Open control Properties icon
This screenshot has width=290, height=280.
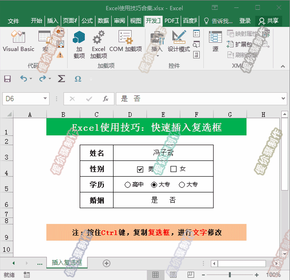click(196, 33)
